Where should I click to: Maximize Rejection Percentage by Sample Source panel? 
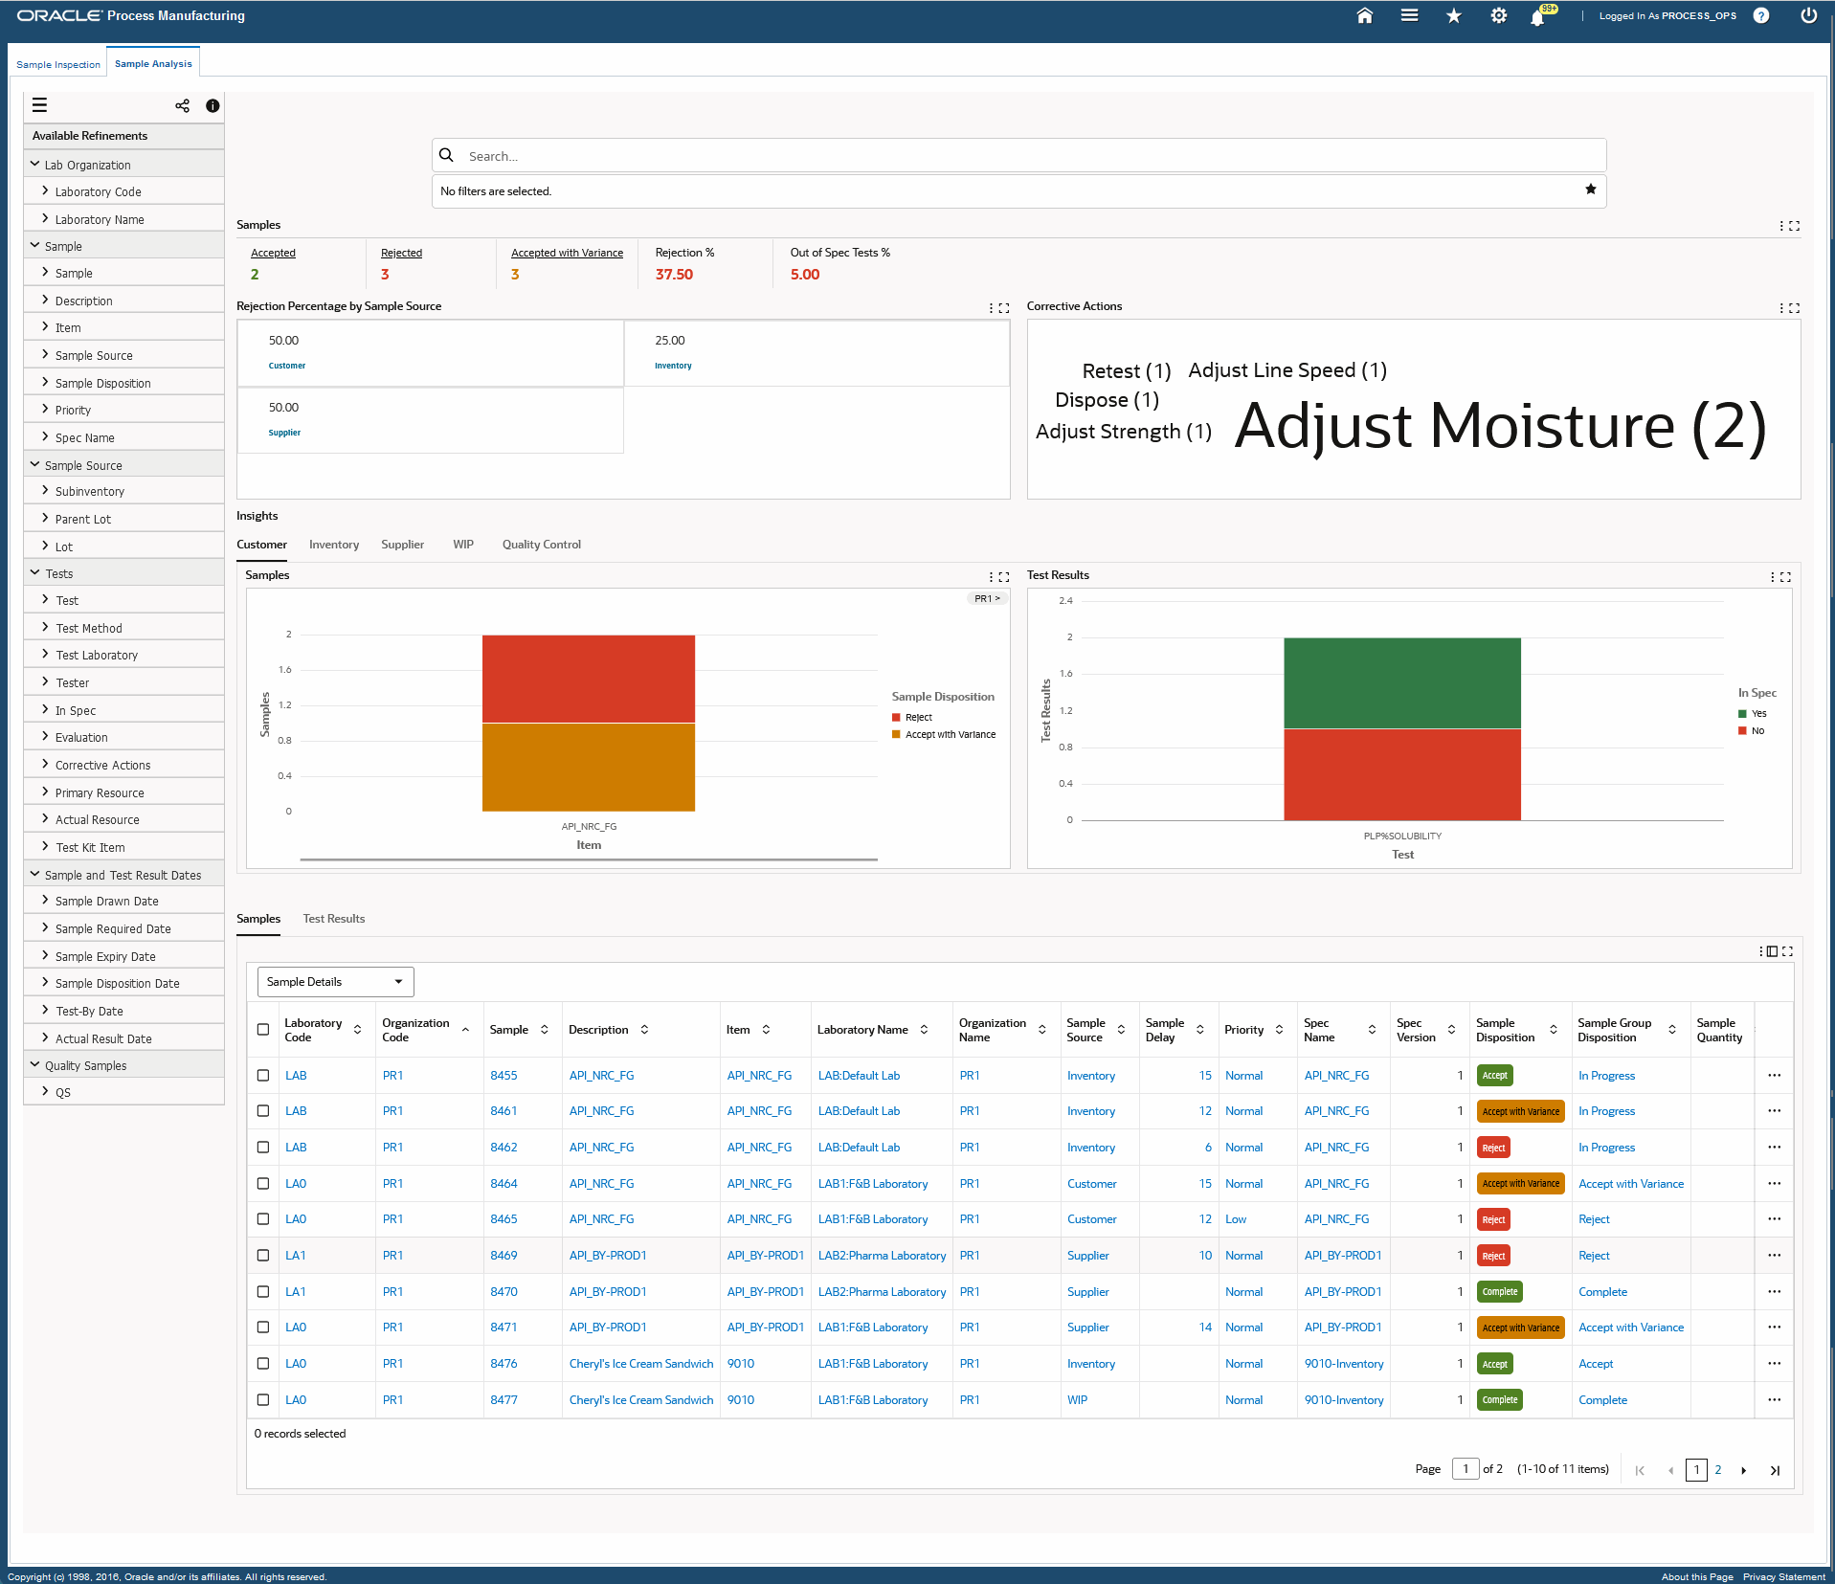coord(1004,308)
